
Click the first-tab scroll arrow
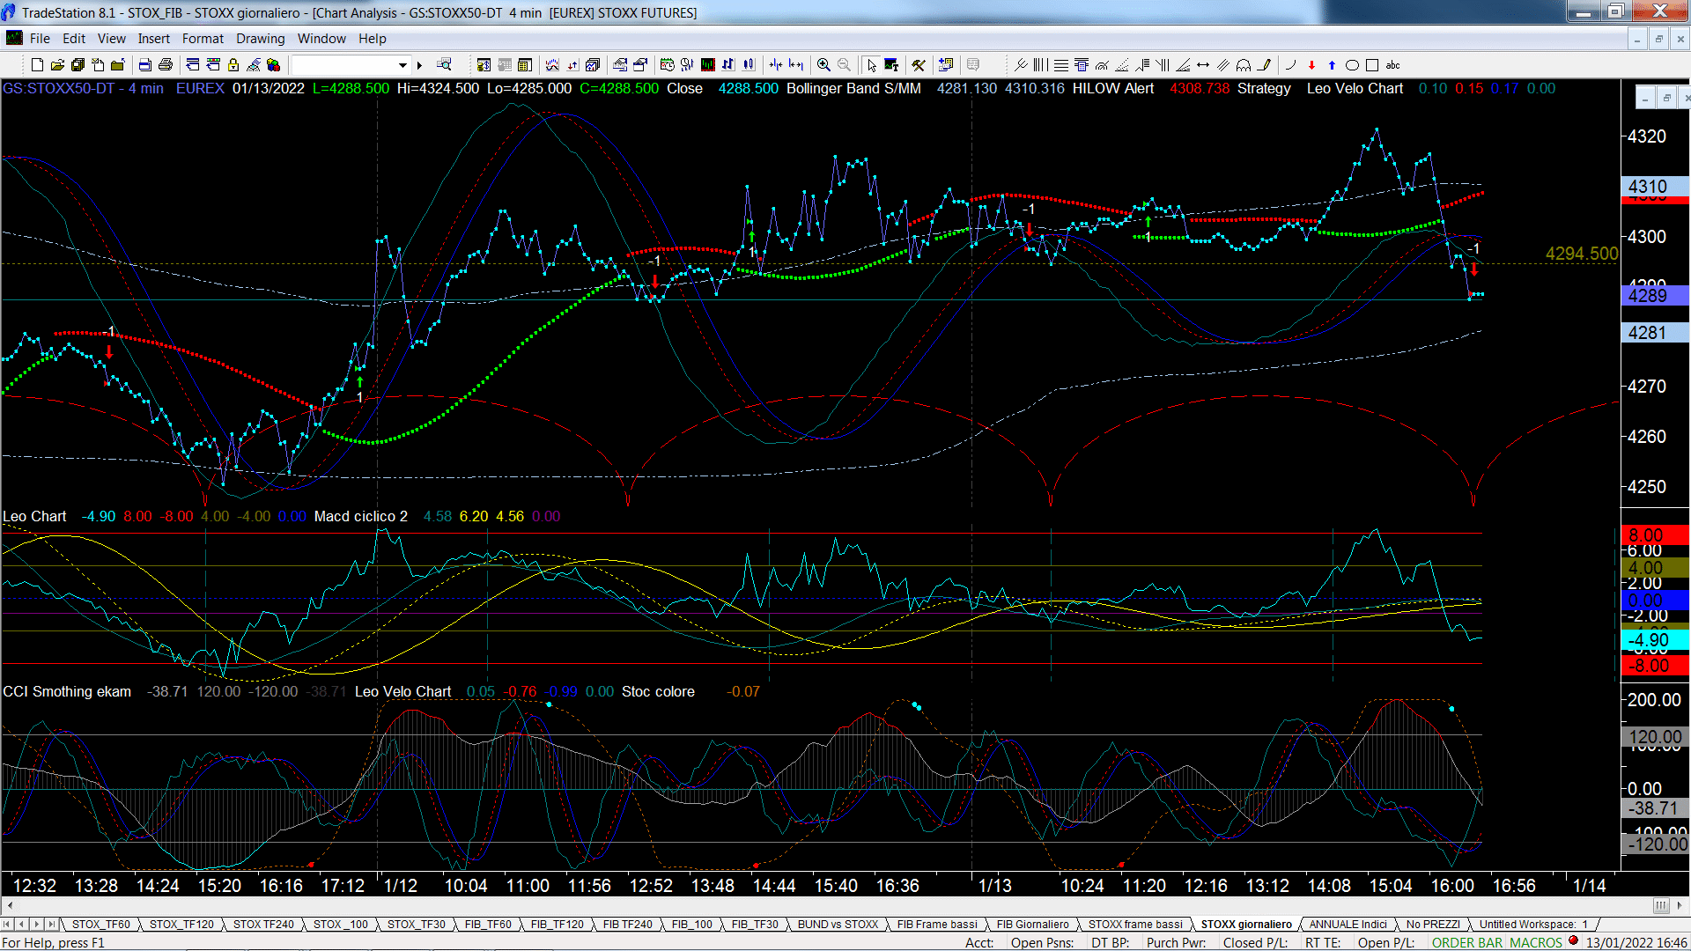pyautogui.click(x=7, y=925)
